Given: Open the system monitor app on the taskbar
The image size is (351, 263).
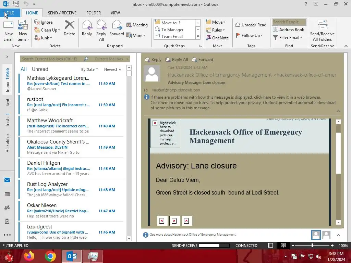Looking at the screenshot, I should coord(93,256).
